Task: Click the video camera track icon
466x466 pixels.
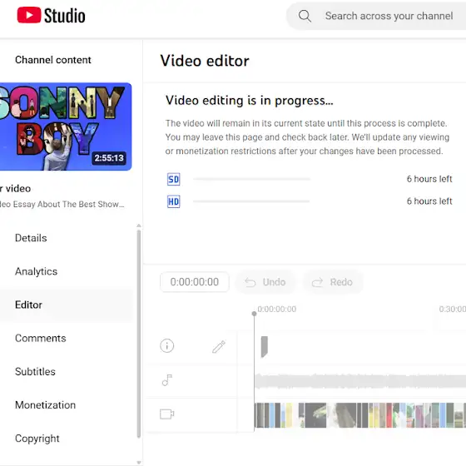Action: click(166, 414)
